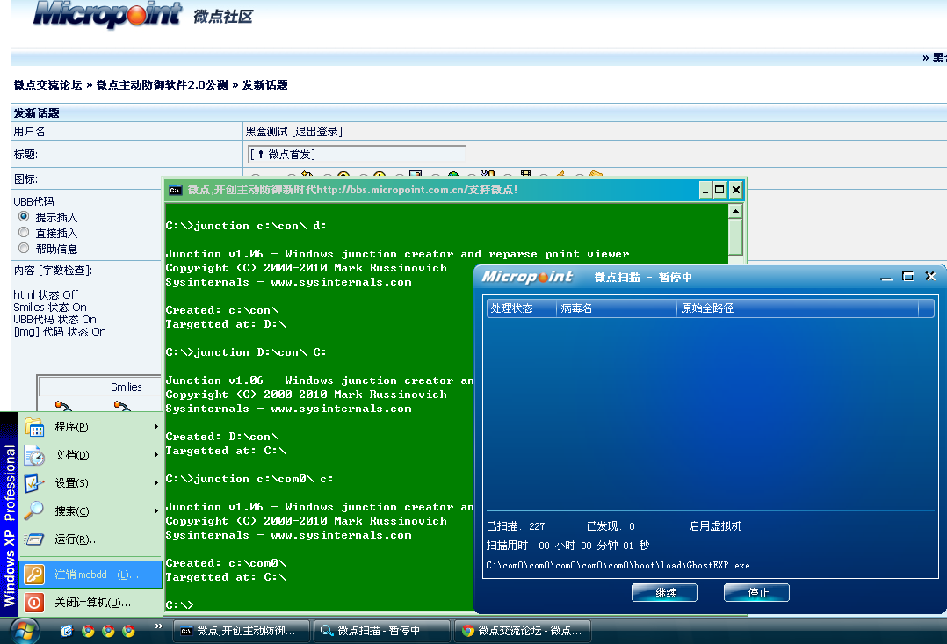Image resolution: width=947 pixels, height=644 pixels.
Task: Switch to the 微点交流论坛 Chrome taskbar button
Action: pos(523,631)
